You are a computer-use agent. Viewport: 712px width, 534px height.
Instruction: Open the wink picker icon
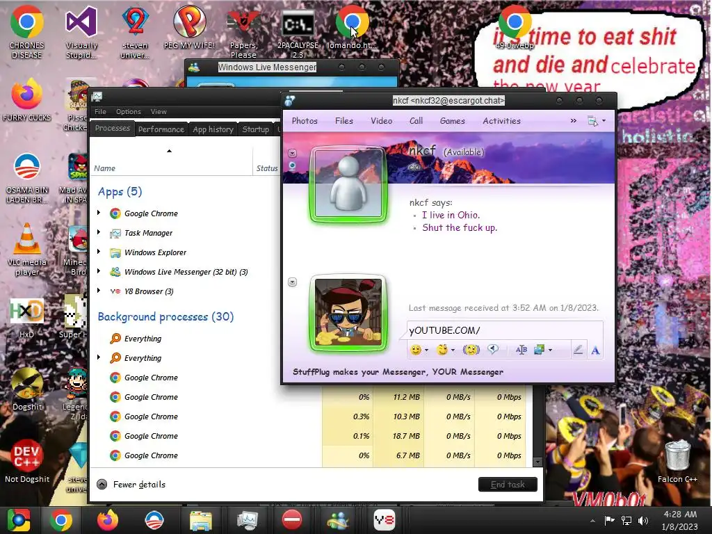pos(442,350)
